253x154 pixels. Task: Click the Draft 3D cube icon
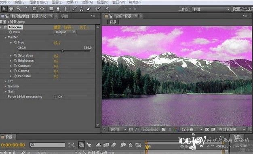coord(89,145)
